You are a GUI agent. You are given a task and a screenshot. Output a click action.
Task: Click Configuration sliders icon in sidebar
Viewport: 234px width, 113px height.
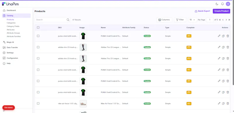pos(4,58)
